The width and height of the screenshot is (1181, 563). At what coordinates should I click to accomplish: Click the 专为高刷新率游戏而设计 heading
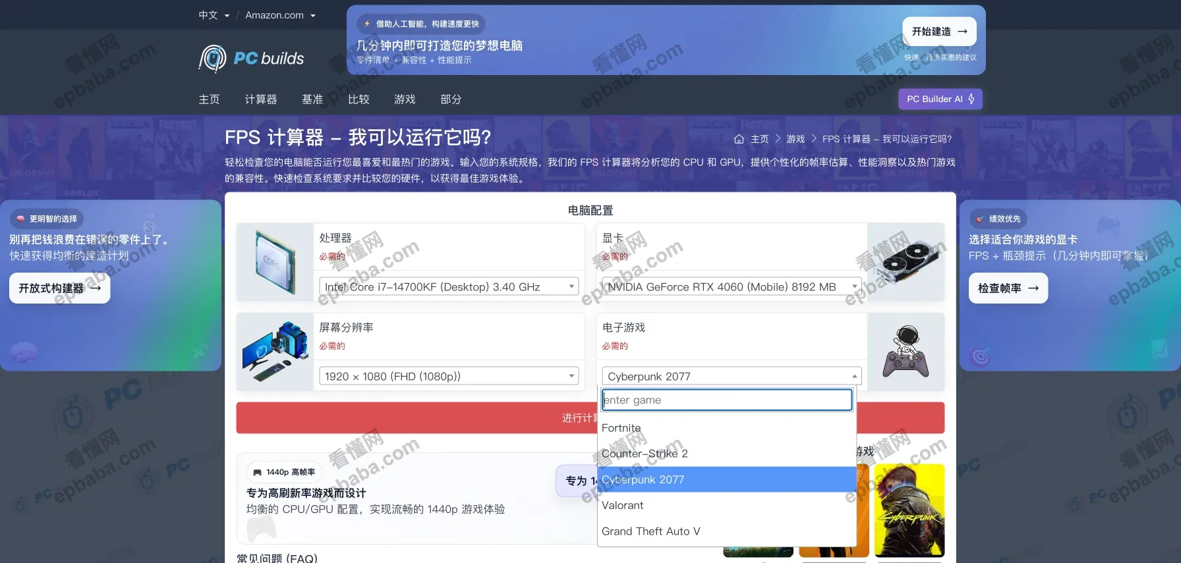click(x=306, y=493)
